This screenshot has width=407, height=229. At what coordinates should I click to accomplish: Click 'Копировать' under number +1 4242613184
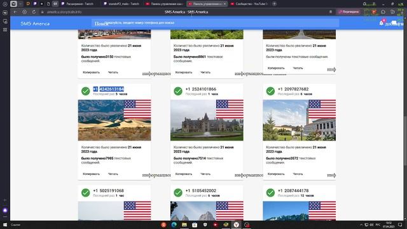pos(91,174)
